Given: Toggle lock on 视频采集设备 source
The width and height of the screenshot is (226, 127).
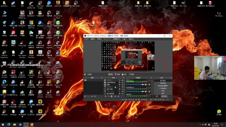Looking at the screenshot, I should 122,82.
